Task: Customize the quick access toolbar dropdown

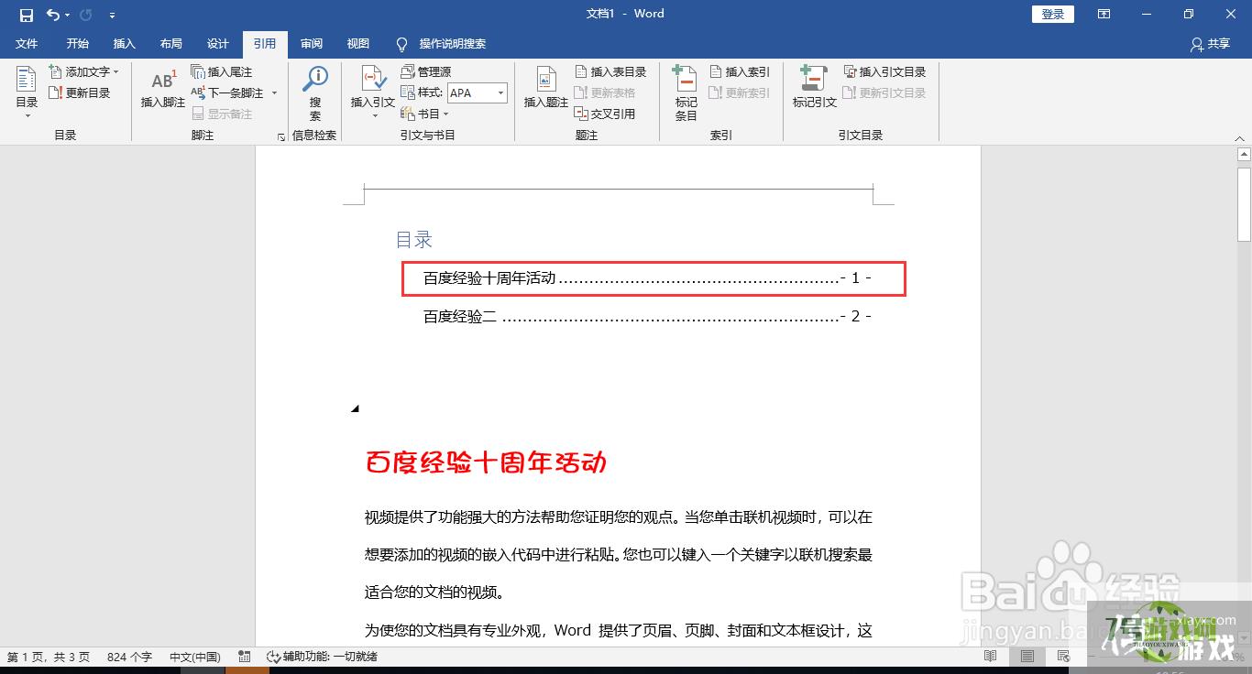Action: pyautogui.click(x=112, y=15)
